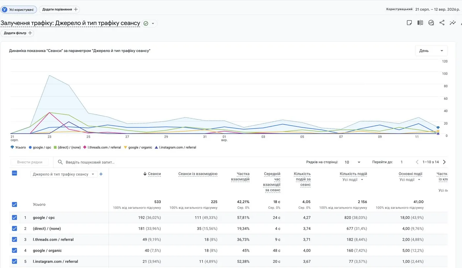Uncheck the google / cpc row checkbox
The height and width of the screenshot is (268, 462).
15,218
